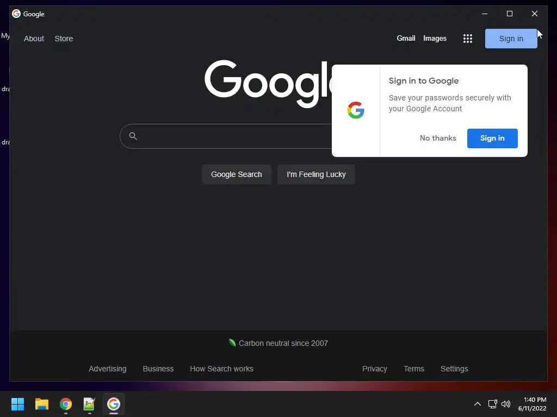Open the Gmail link
Screen dimensions: 557x417
point(406,39)
